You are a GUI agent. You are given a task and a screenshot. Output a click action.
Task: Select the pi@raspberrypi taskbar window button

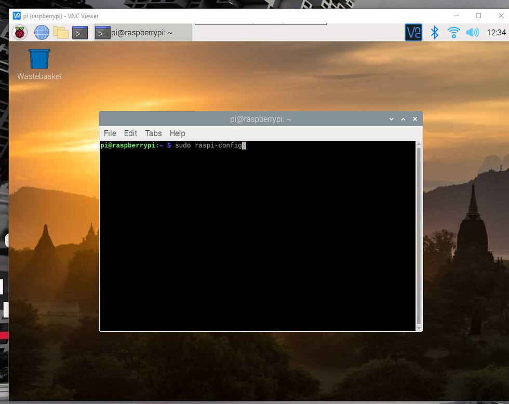click(143, 32)
